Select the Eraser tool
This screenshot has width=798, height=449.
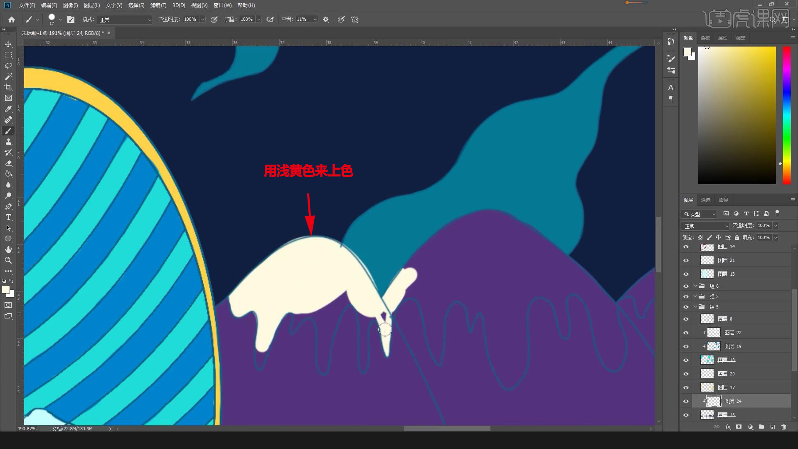point(8,163)
